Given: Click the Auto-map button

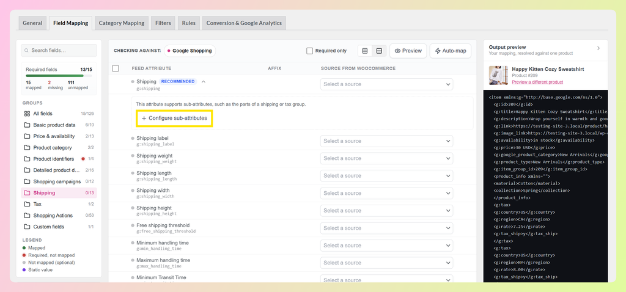Looking at the screenshot, I should tap(451, 51).
